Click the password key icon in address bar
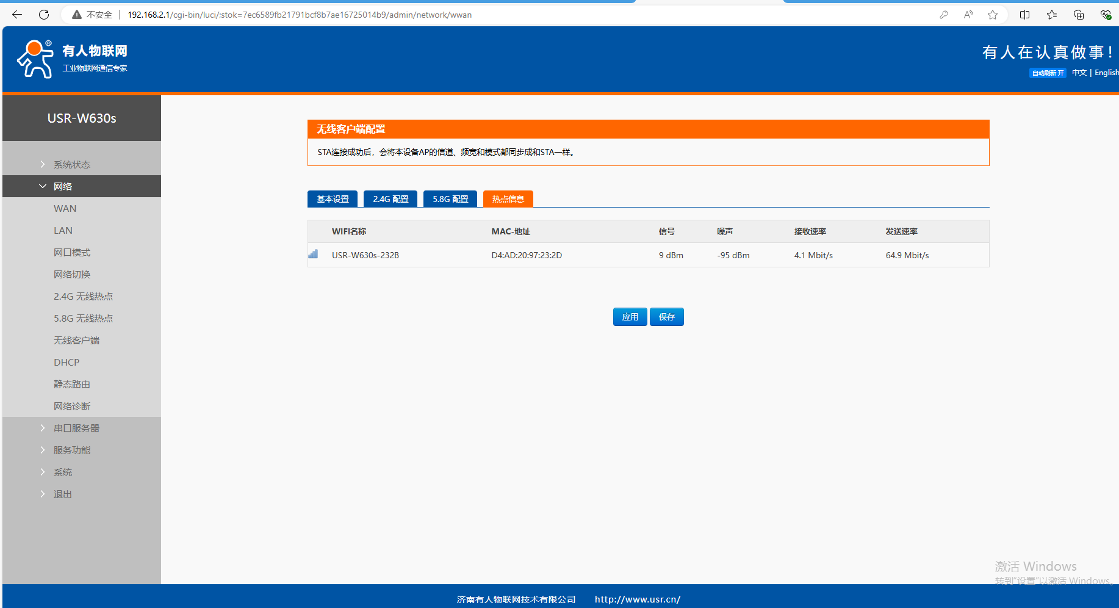This screenshot has width=1119, height=608. (x=943, y=15)
